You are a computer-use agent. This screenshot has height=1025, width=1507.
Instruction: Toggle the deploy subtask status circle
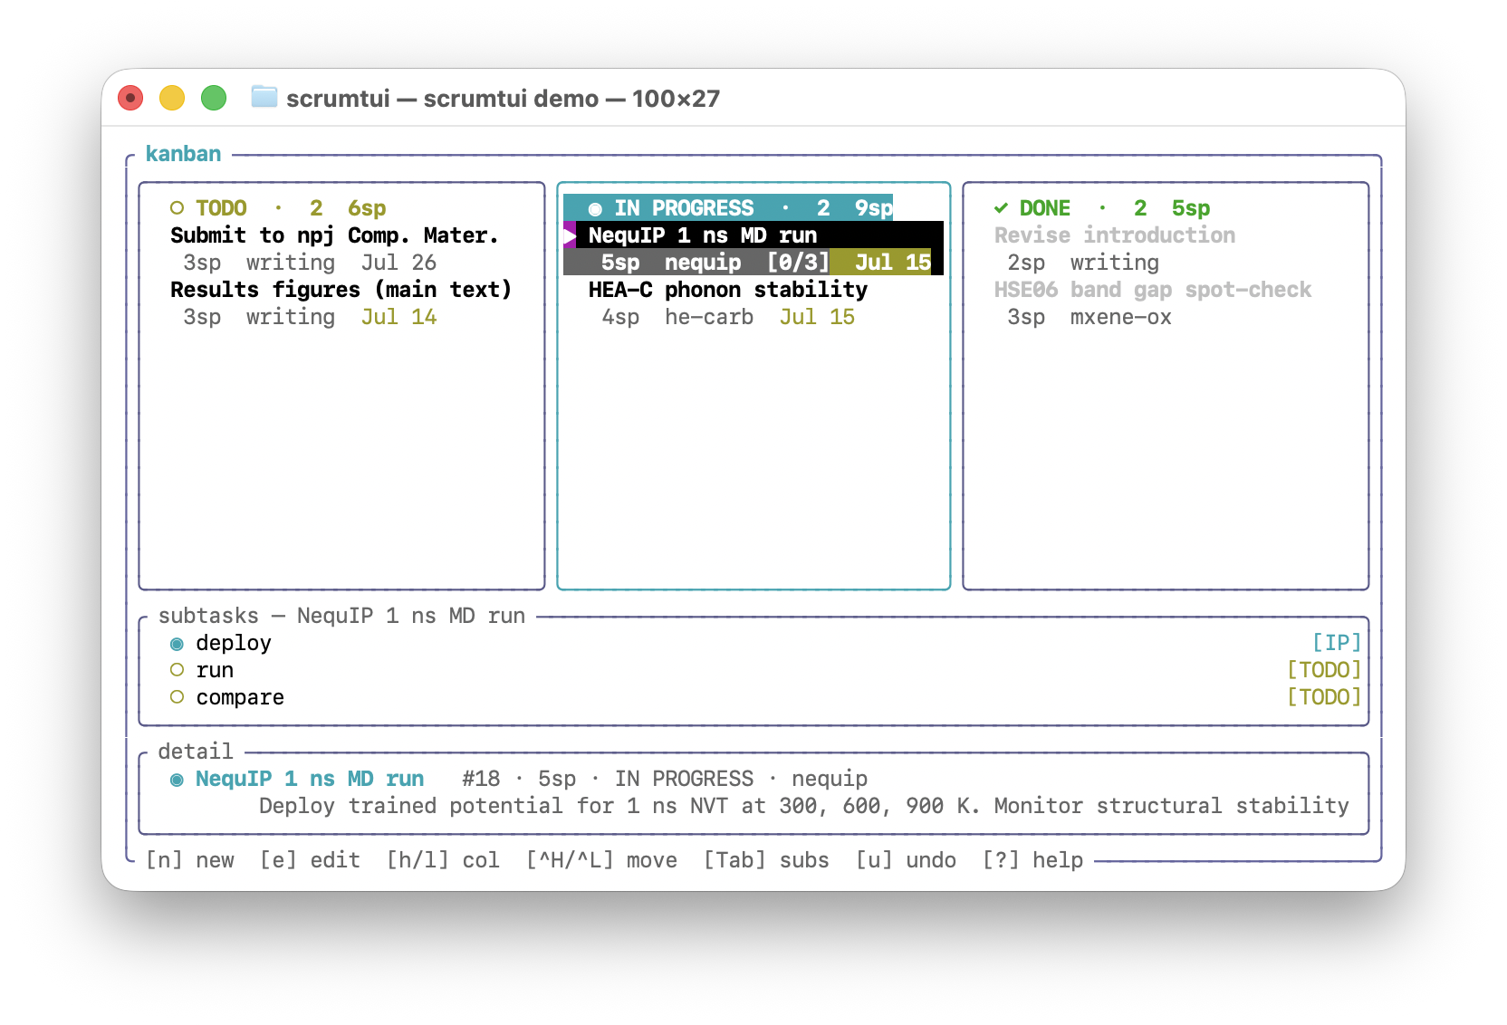(x=178, y=644)
